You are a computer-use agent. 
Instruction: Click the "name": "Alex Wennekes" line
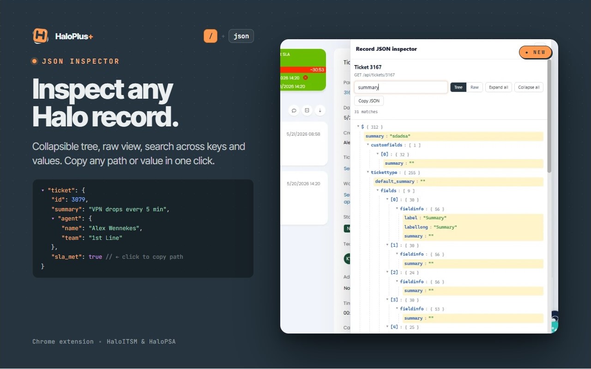click(103, 228)
